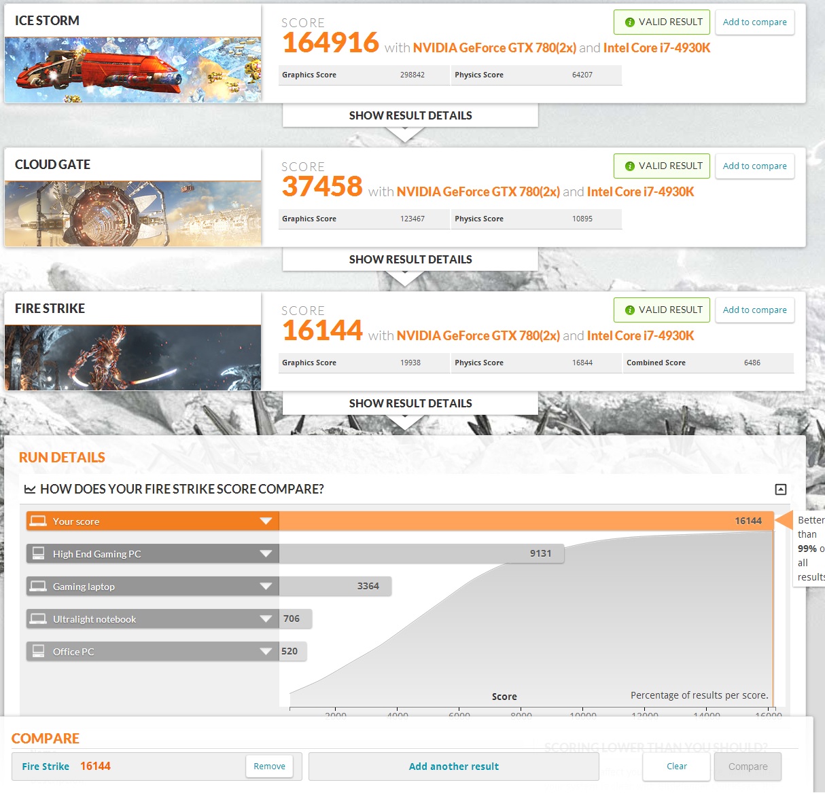Click Fire Strike Physics Score value 16844

pos(582,363)
